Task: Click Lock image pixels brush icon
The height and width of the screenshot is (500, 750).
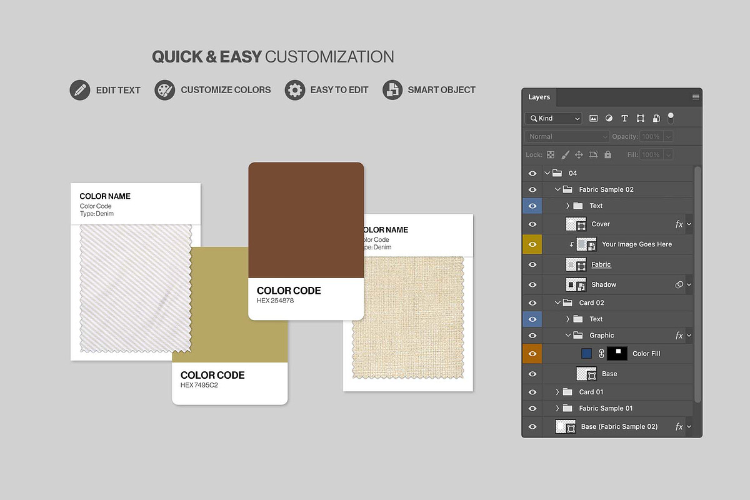Action: [x=565, y=154]
